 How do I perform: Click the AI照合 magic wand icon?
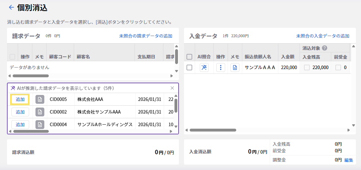click(x=204, y=67)
